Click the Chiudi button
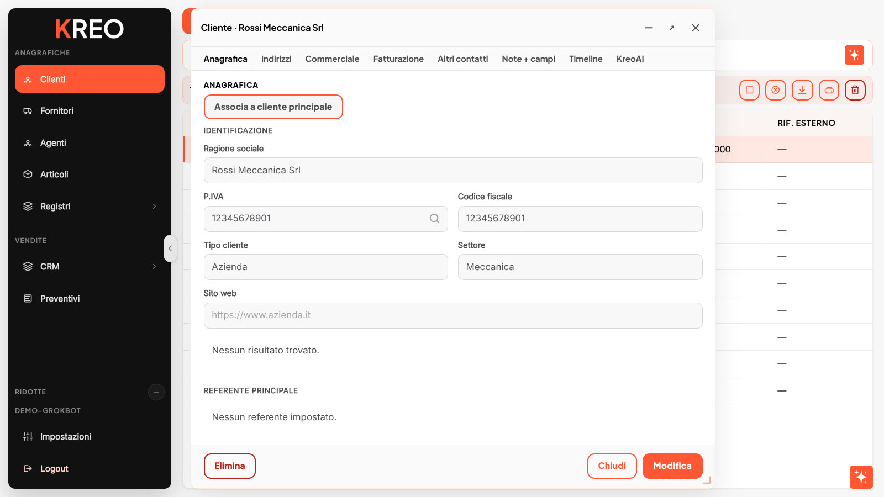The height and width of the screenshot is (497, 884). click(x=612, y=466)
